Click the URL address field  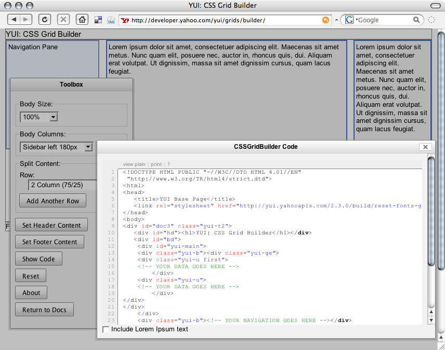coord(226,20)
